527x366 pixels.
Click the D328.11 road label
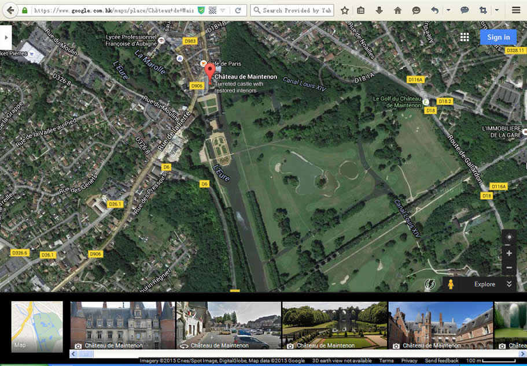click(x=515, y=50)
